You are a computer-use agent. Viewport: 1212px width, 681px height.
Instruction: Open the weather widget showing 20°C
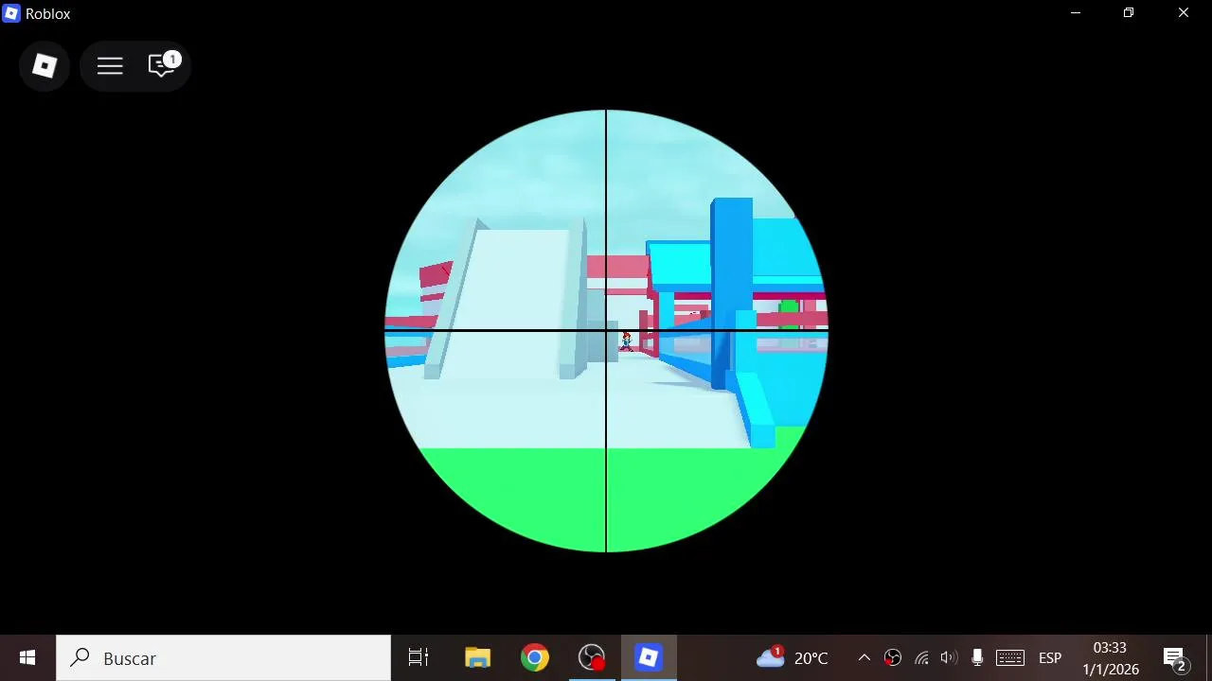pos(793,657)
